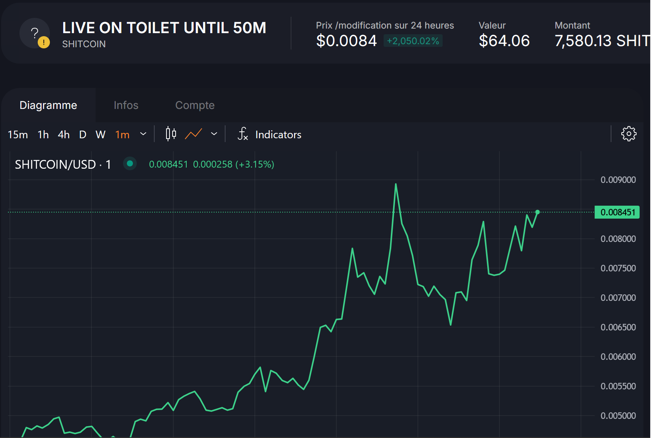Expand the time interval dropdown chevron
This screenshot has height=438, width=651.
click(x=143, y=134)
